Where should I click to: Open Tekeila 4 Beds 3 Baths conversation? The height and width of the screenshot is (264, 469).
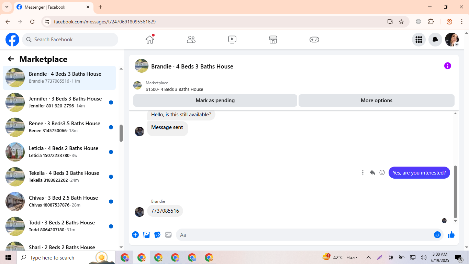coord(59,177)
